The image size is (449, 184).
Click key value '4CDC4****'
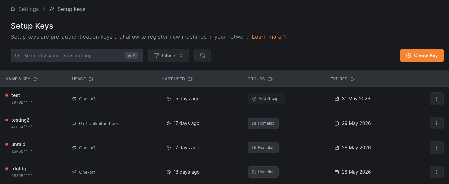coord(22,127)
